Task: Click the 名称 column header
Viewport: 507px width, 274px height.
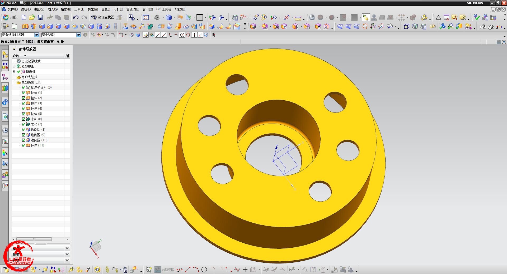Action: tap(38, 56)
